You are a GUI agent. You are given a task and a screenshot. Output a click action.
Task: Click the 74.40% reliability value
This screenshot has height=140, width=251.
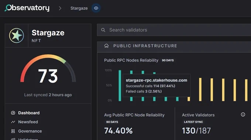click(118, 130)
